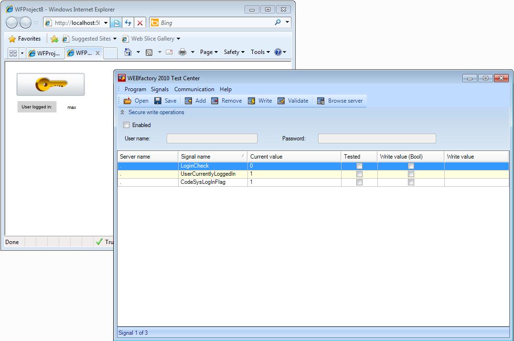Click the Remove signal icon
The height and width of the screenshot is (341, 514).
click(215, 101)
